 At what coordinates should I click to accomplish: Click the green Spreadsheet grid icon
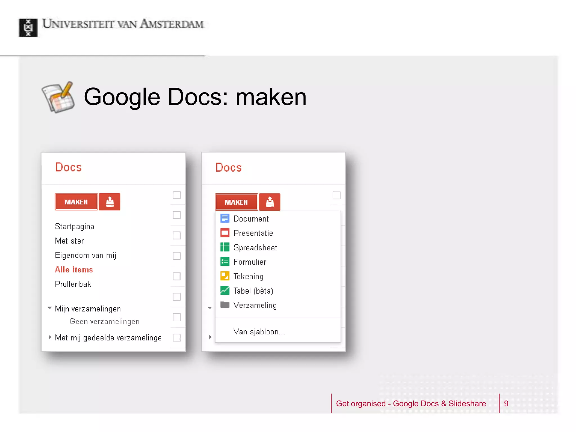(x=225, y=247)
